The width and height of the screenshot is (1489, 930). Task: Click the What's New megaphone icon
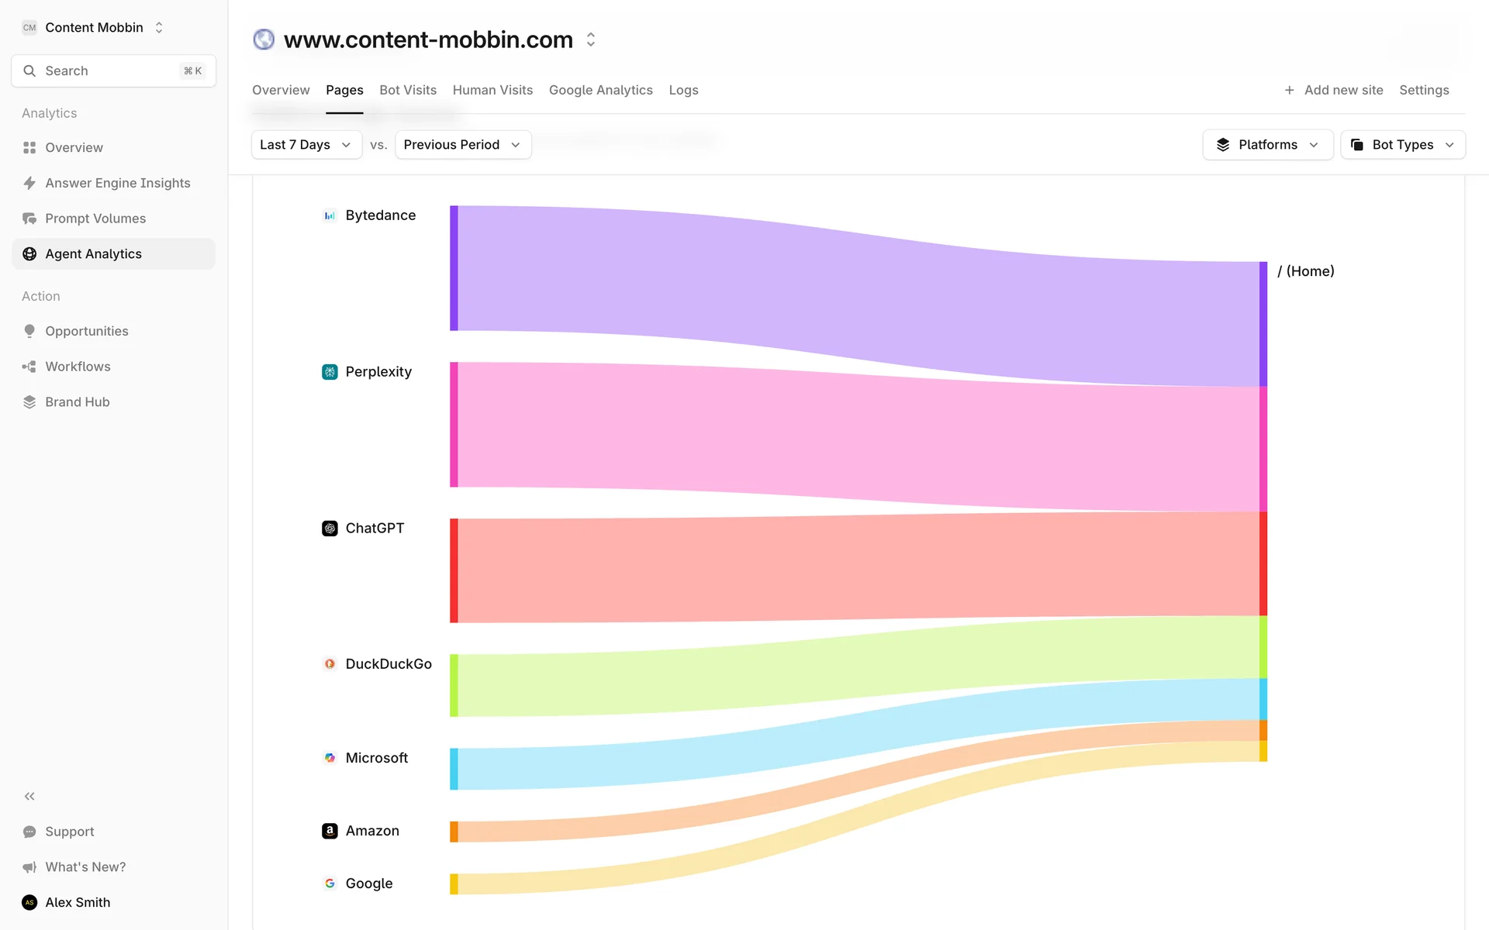[29, 867]
